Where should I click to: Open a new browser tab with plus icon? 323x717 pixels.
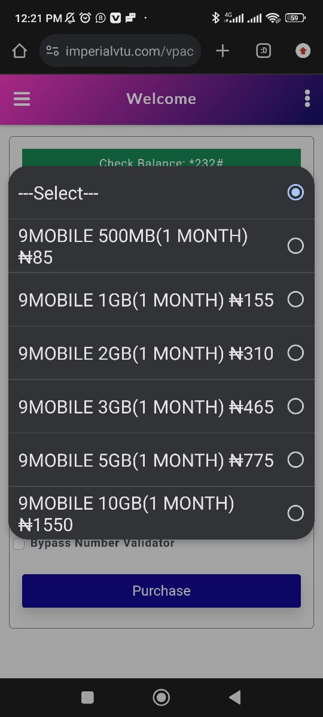tap(223, 51)
